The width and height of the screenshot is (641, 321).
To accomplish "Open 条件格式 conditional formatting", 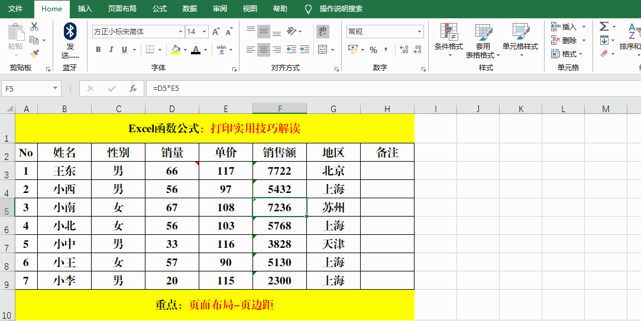I will point(448,40).
